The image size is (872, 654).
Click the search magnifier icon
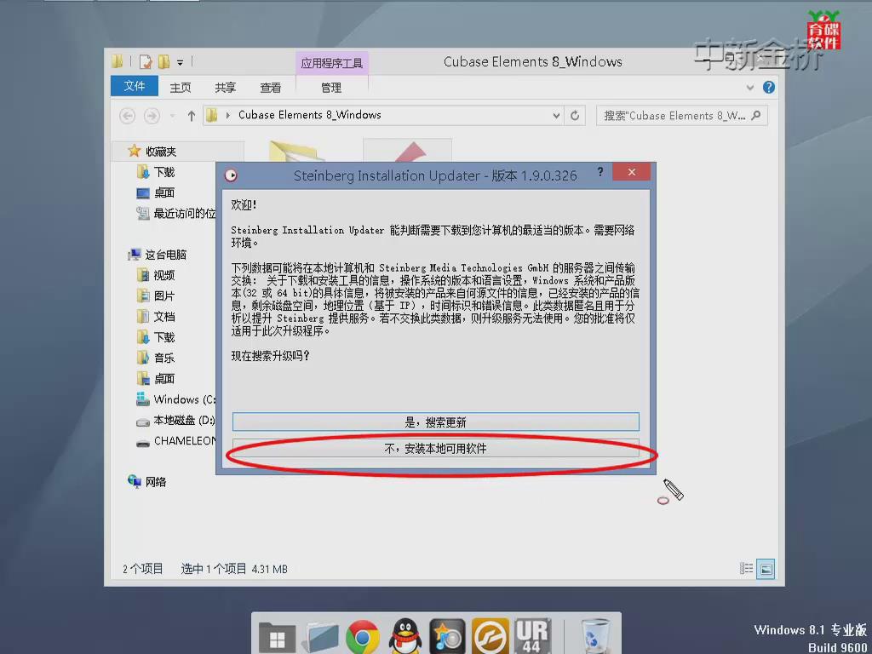[756, 115]
